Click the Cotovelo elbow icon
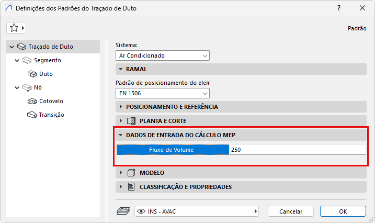Viewport: 375px width, 223px height. pyautogui.click(x=32, y=101)
